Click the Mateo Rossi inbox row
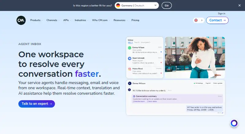The height and width of the screenshot is (134, 245). point(145,71)
